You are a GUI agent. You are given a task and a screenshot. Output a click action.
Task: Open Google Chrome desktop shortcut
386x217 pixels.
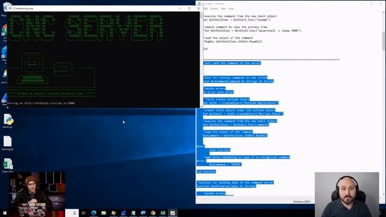pos(4,32)
